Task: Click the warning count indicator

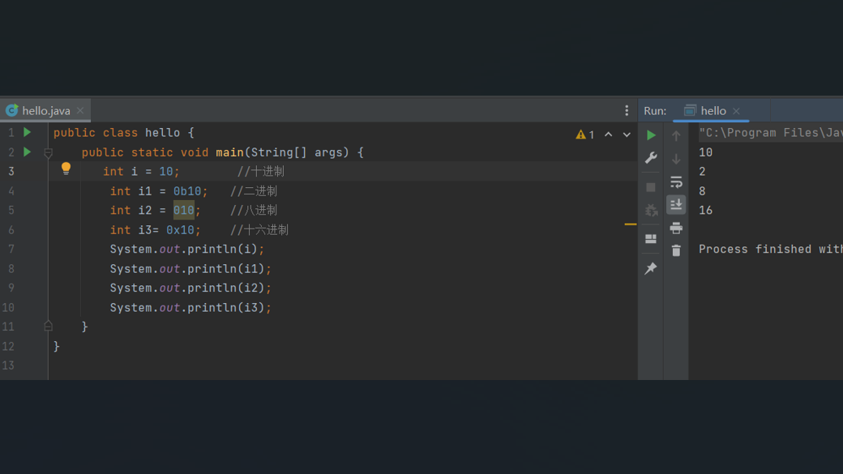Action: click(x=585, y=135)
